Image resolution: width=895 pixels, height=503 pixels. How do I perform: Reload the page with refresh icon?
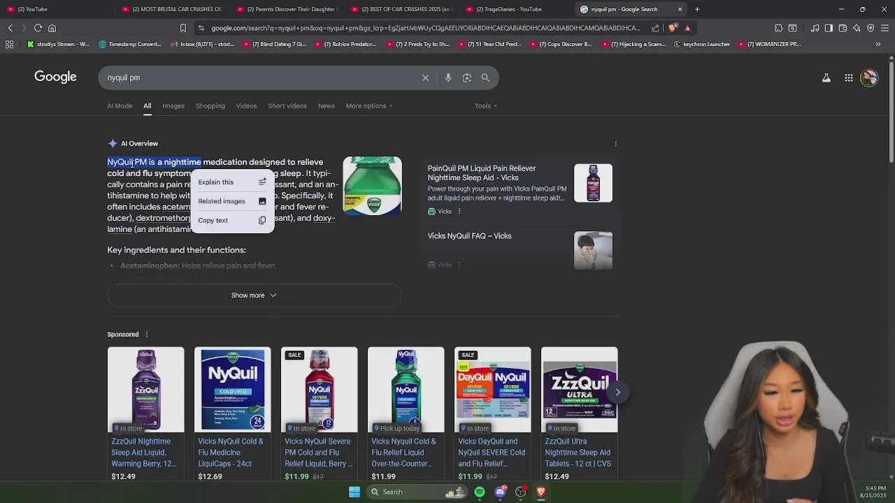pyautogui.click(x=38, y=28)
